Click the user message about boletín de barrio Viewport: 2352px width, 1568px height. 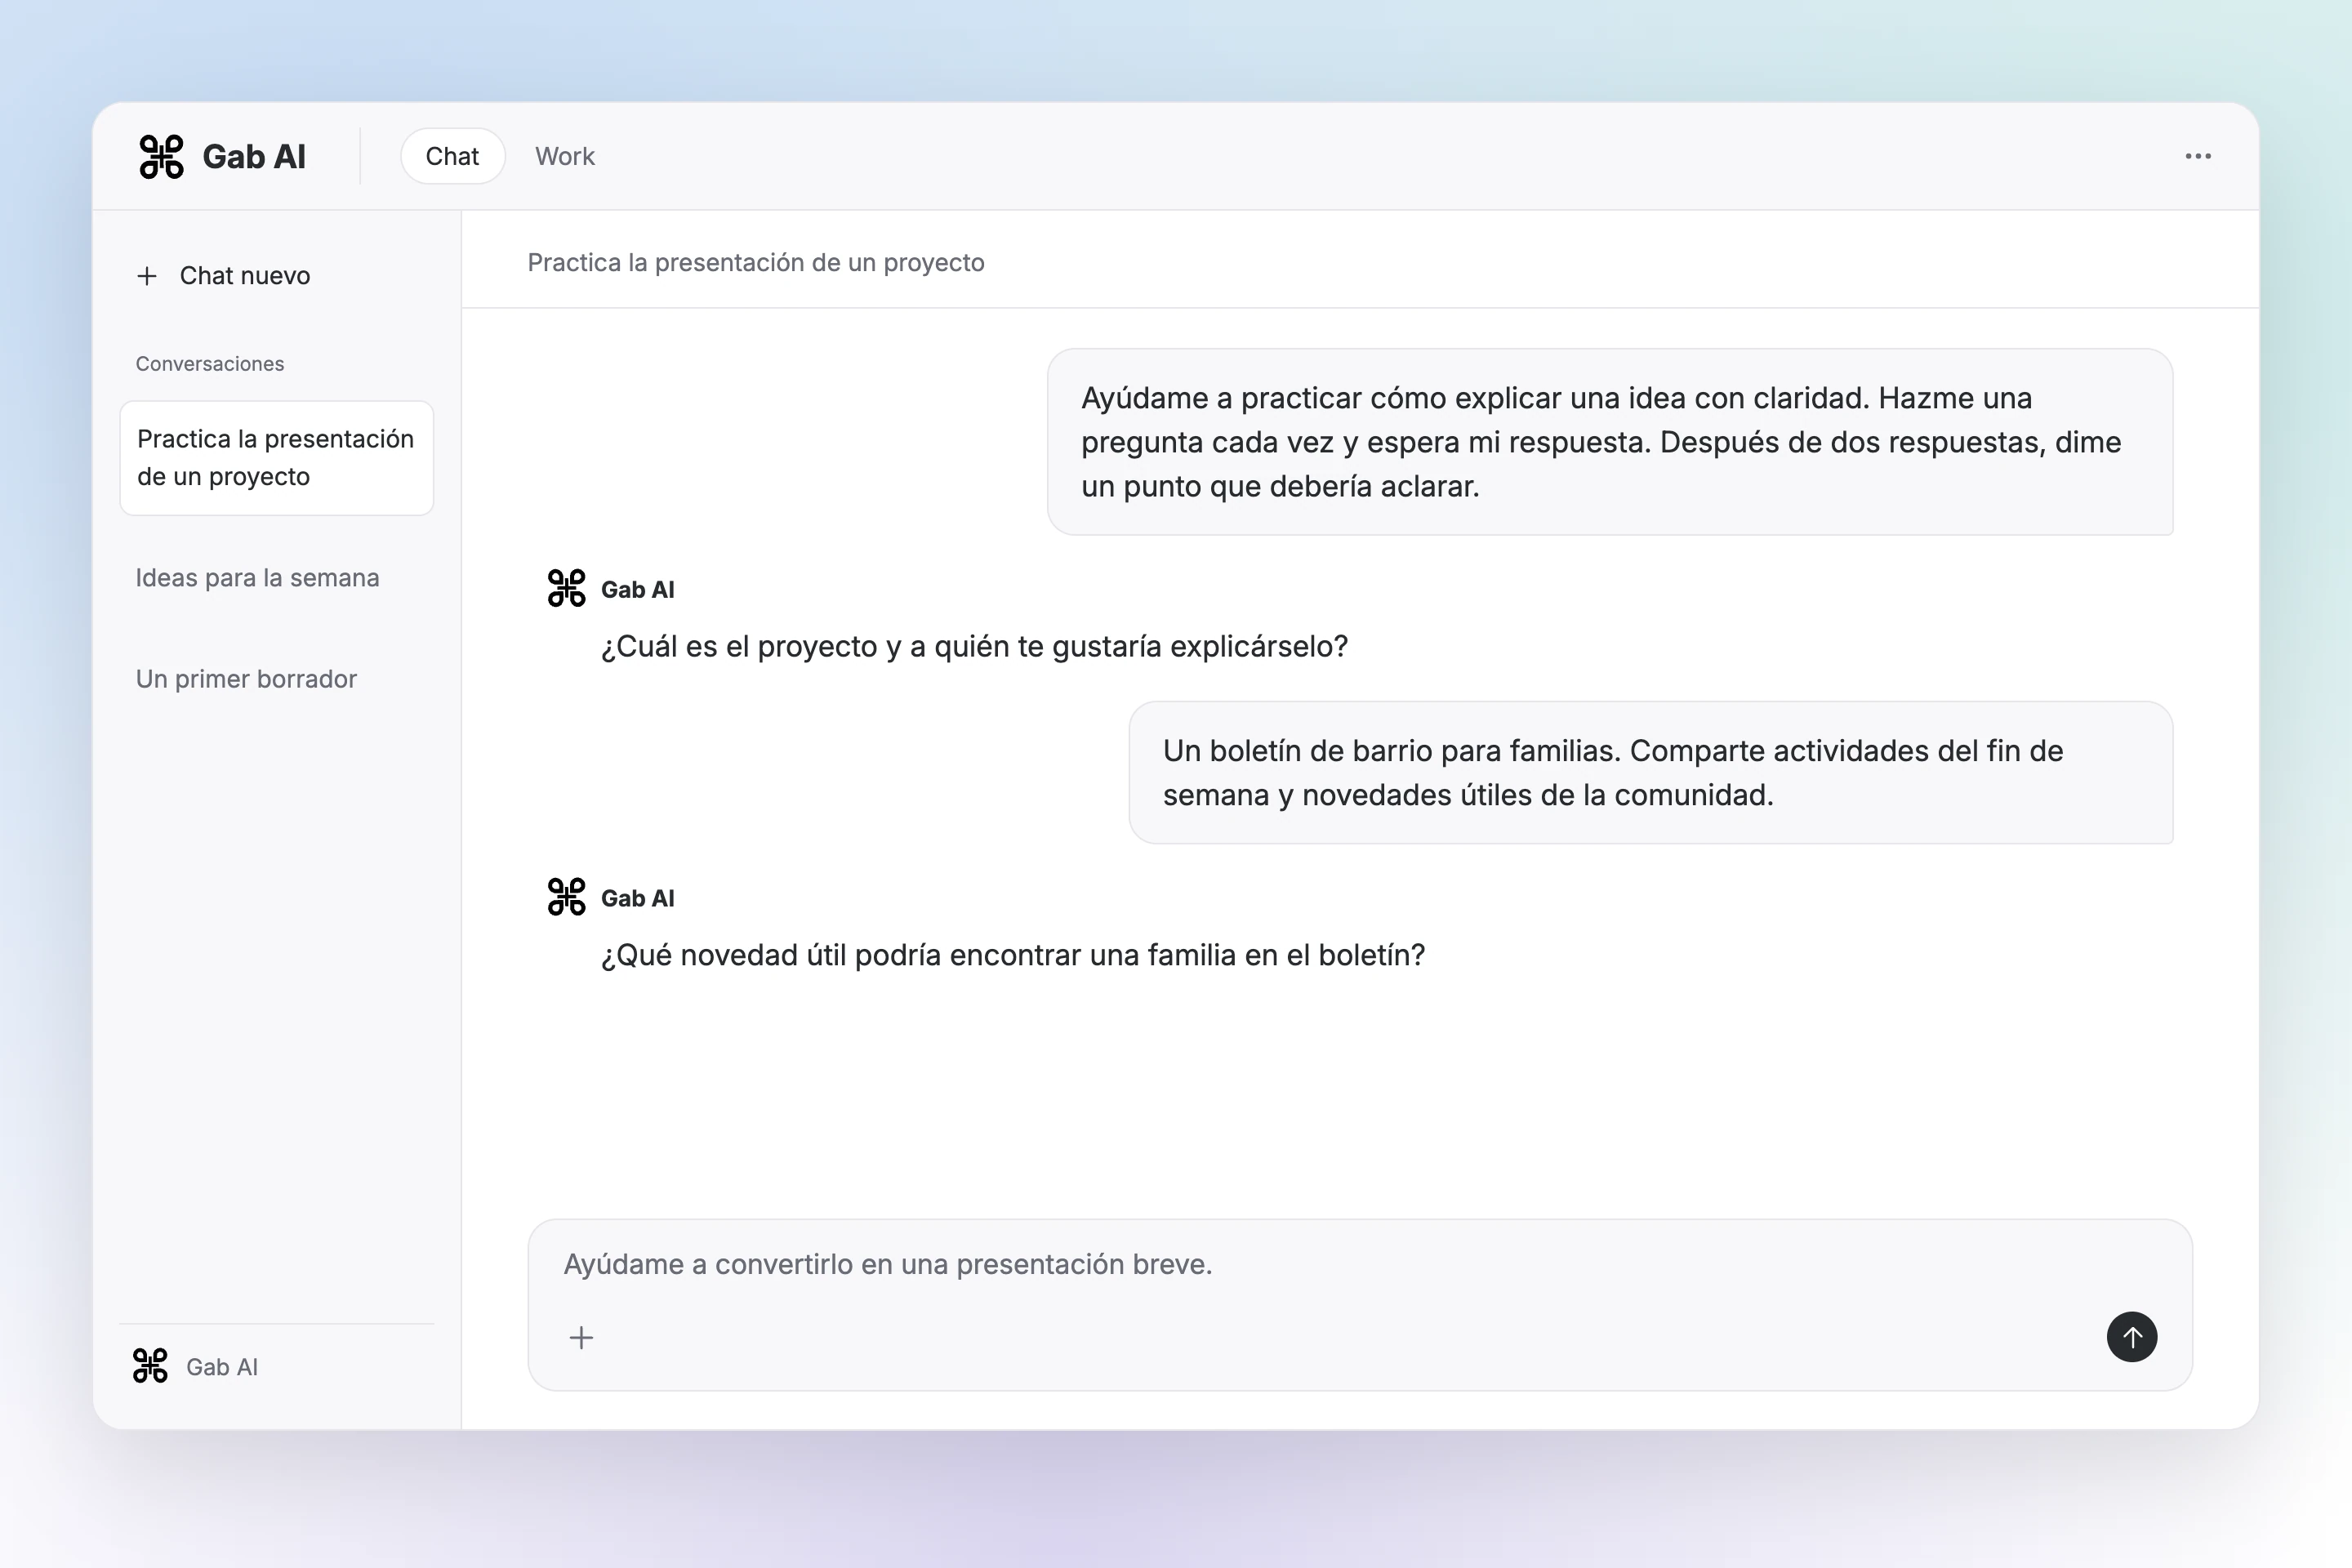coord(1651,773)
